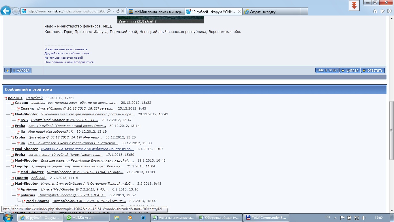
Task: Open the Увеличить (318 кбайт) image link
Action: (x=137, y=21)
